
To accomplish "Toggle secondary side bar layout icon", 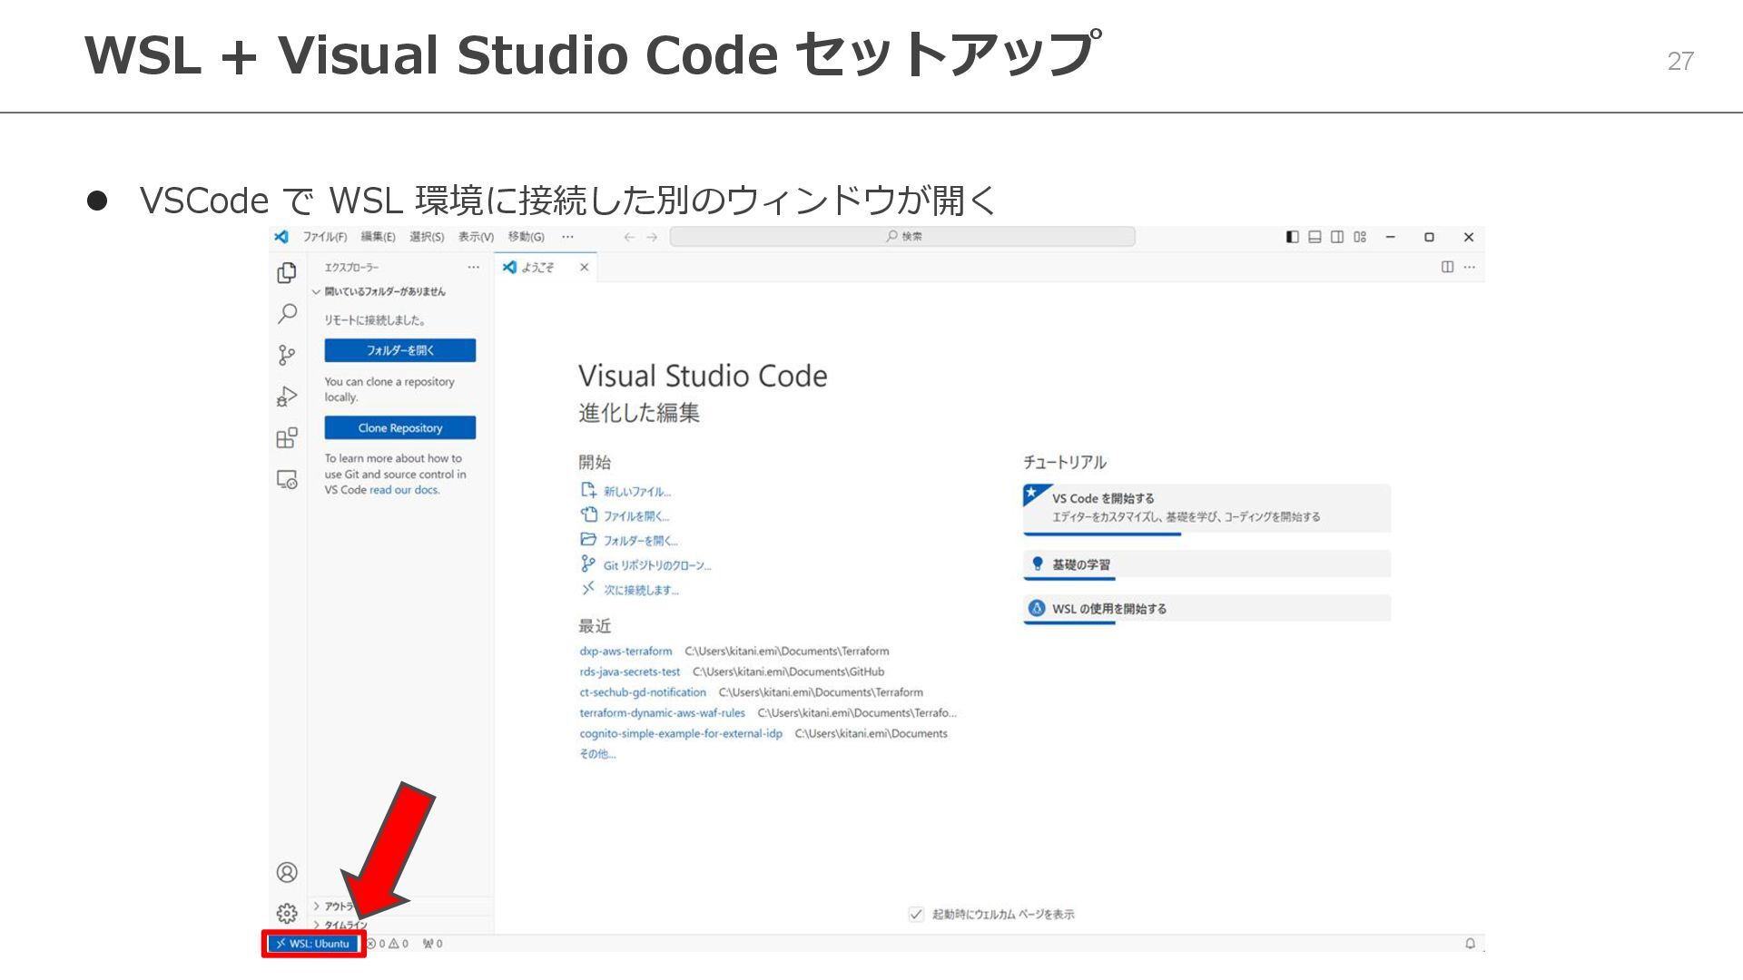I will click(1337, 237).
